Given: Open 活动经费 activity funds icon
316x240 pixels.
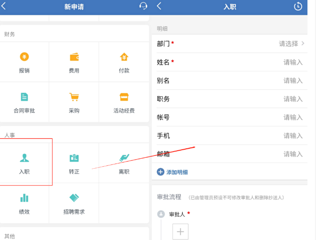Looking at the screenshot, I should (124, 97).
